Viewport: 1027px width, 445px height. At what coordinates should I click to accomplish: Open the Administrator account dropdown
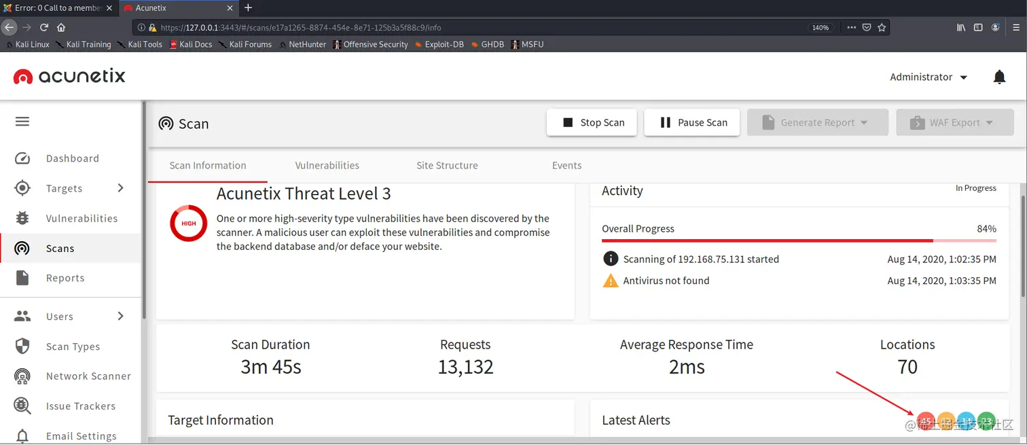pos(929,77)
